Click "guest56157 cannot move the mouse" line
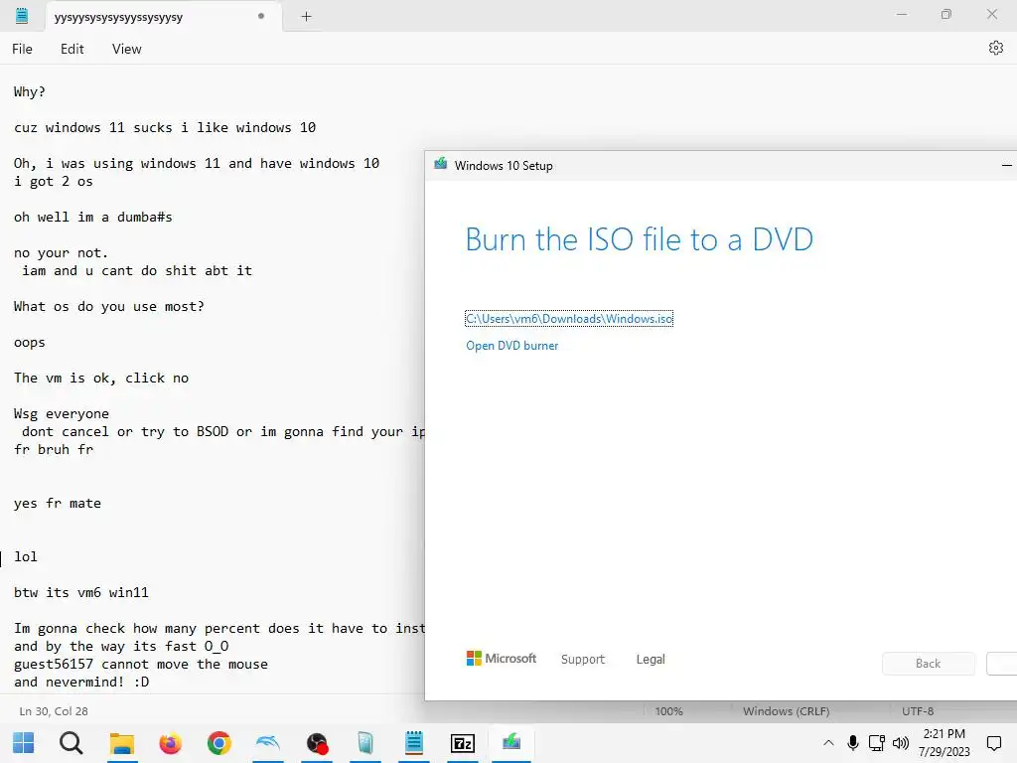Viewport: 1017px width, 763px height. (x=141, y=664)
